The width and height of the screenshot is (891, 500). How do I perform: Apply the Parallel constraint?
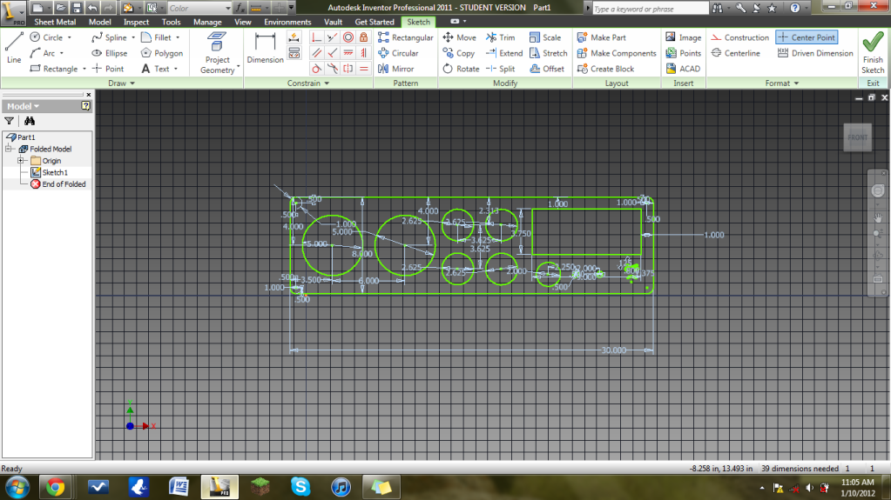[x=316, y=53]
